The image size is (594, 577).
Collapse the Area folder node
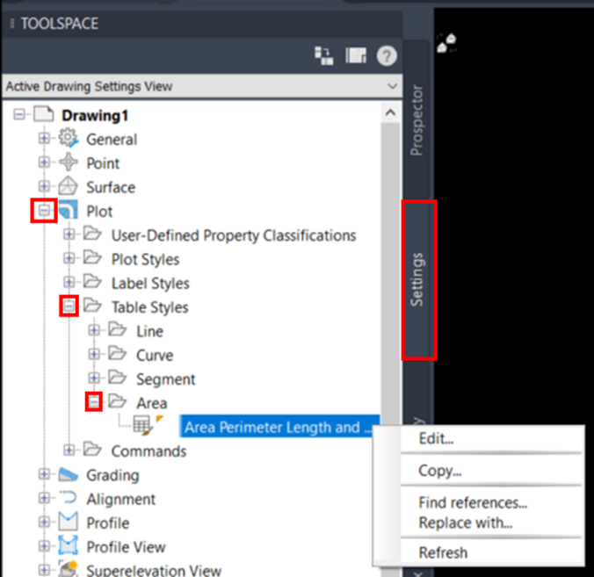94,402
